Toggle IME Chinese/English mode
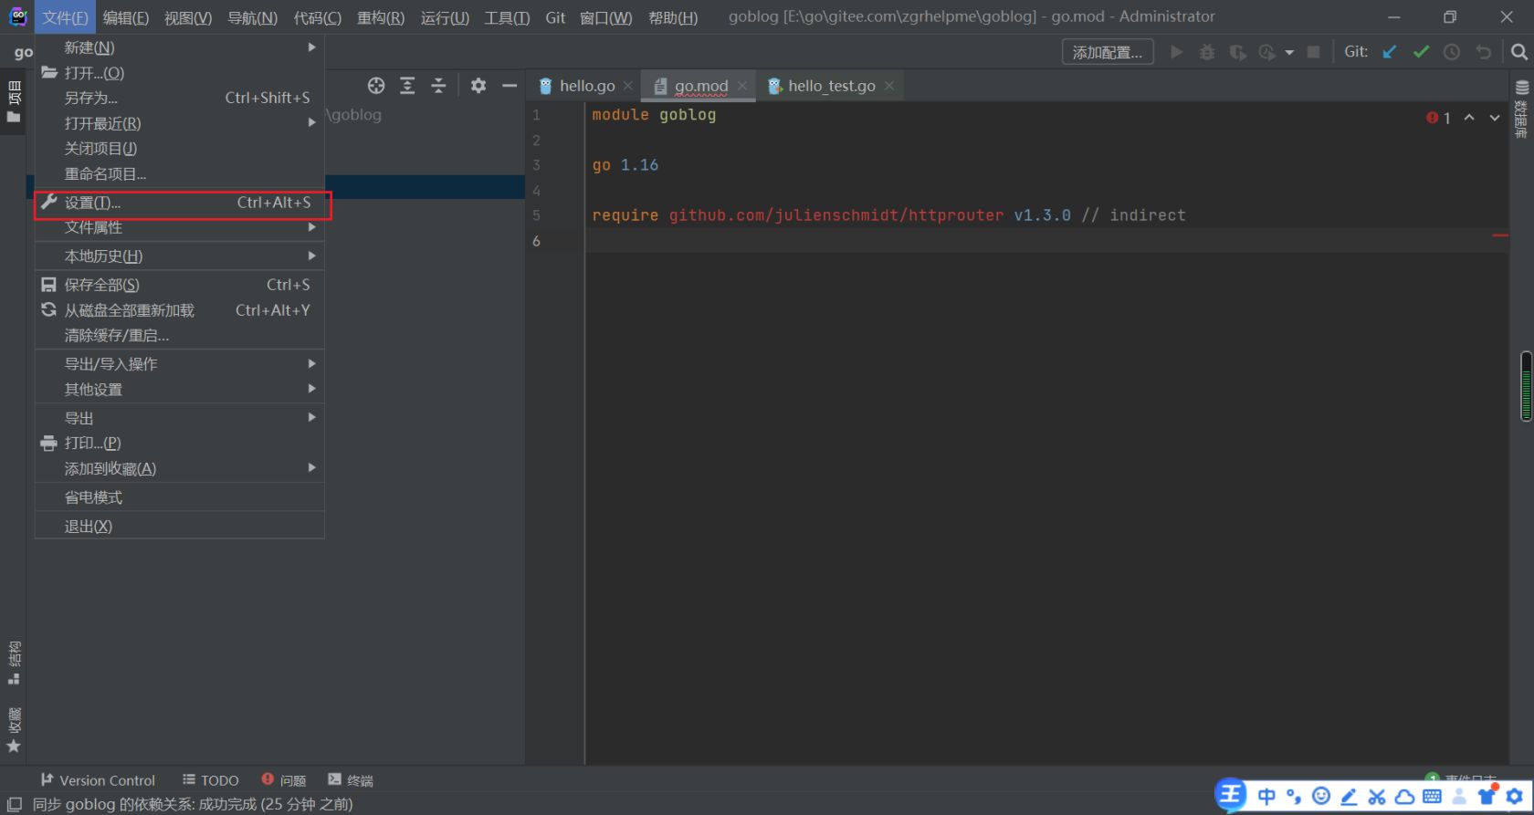The width and height of the screenshot is (1534, 815). pyautogui.click(x=1266, y=796)
